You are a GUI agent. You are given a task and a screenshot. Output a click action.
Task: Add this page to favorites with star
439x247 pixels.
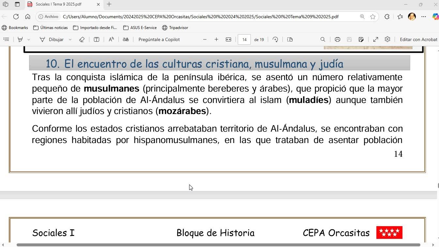[x=373, y=17]
